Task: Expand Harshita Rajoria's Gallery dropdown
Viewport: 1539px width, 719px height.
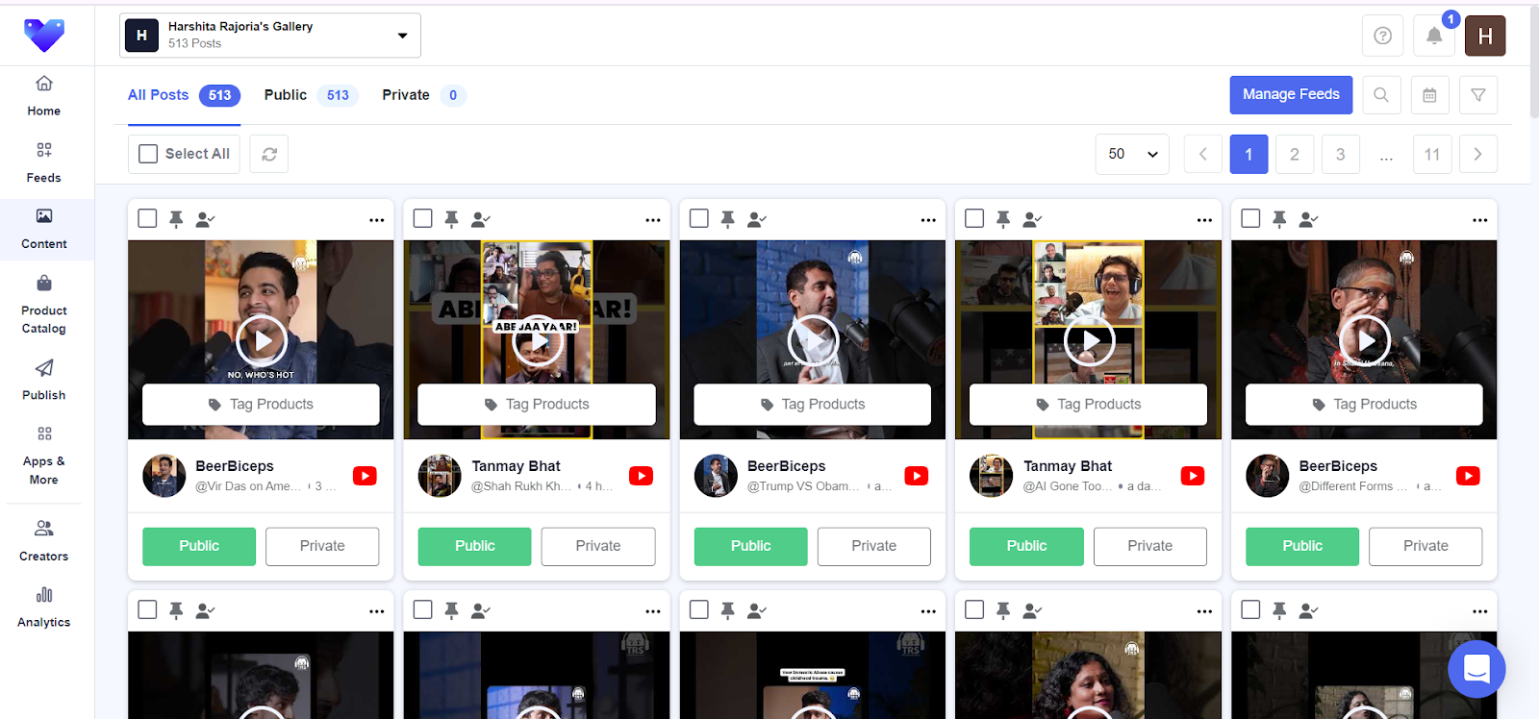Action: [x=270, y=36]
